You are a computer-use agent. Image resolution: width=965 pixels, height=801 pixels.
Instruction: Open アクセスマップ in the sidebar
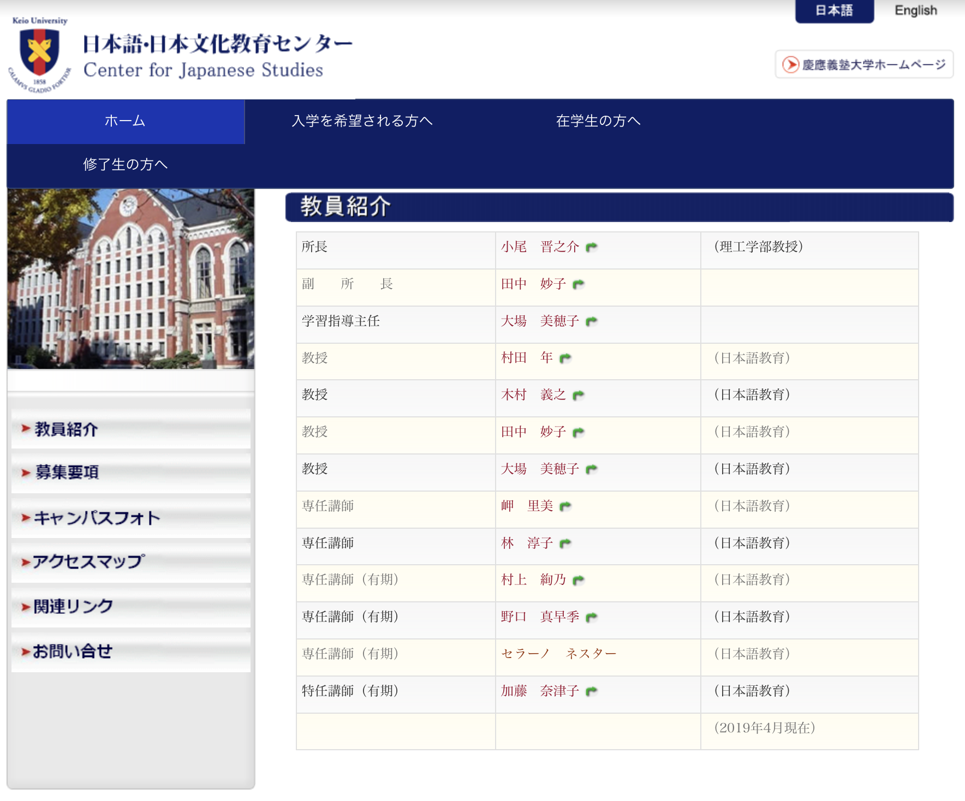pos(131,562)
